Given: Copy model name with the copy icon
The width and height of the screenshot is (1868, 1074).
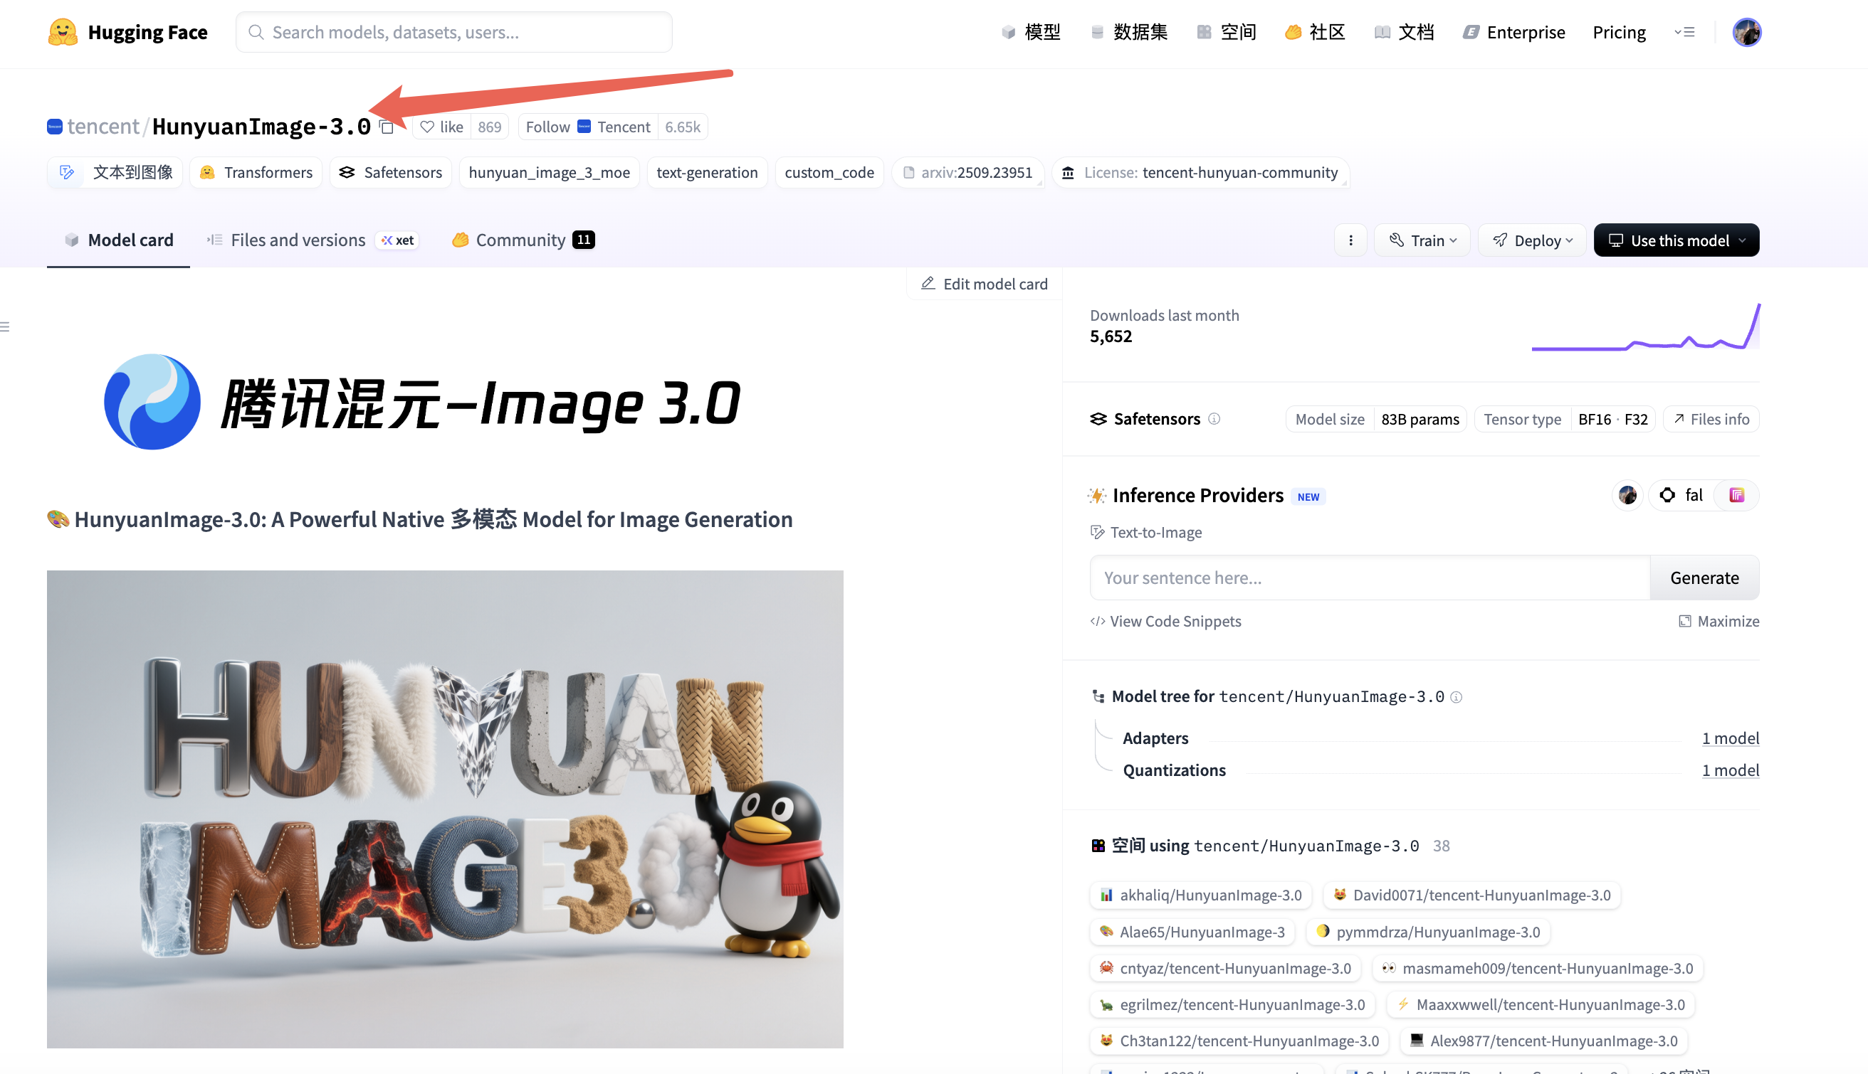Looking at the screenshot, I should [387, 127].
